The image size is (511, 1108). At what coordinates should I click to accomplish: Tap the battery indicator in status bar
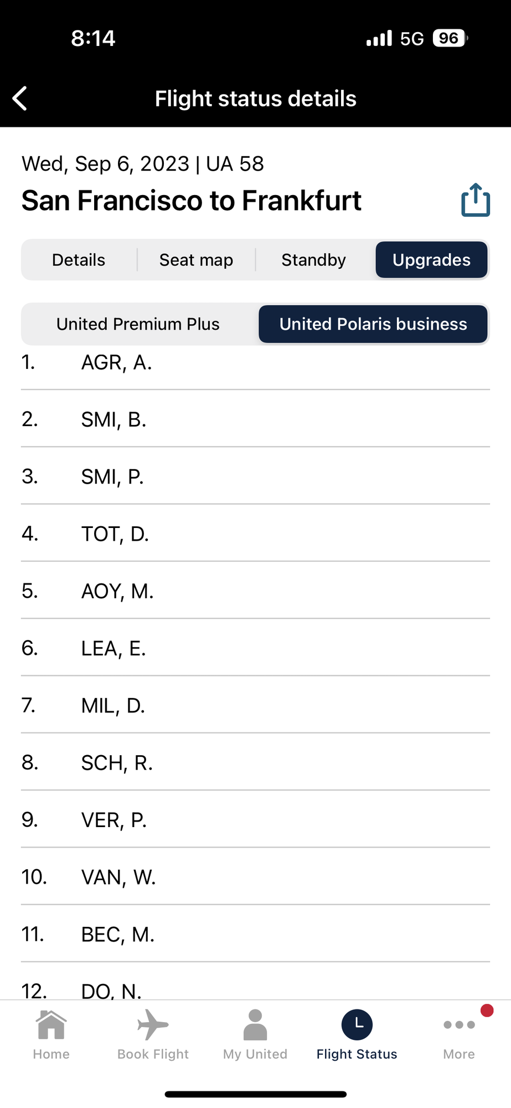450,38
